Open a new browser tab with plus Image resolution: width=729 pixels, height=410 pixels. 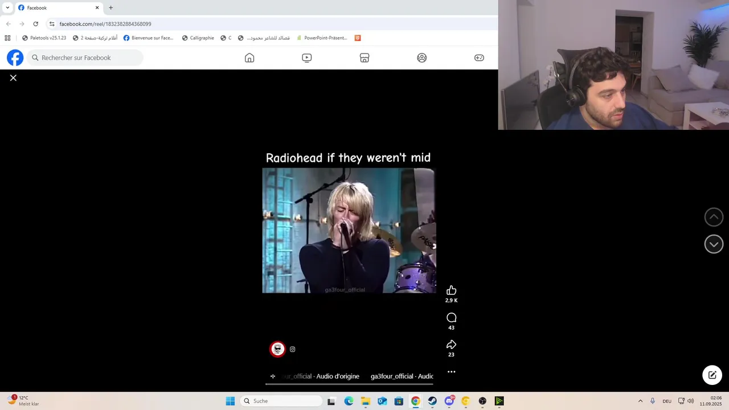coord(110,7)
